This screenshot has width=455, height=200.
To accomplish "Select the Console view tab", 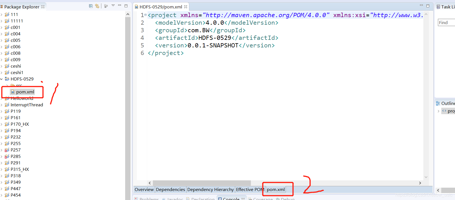I will click(x=231, y=199).
